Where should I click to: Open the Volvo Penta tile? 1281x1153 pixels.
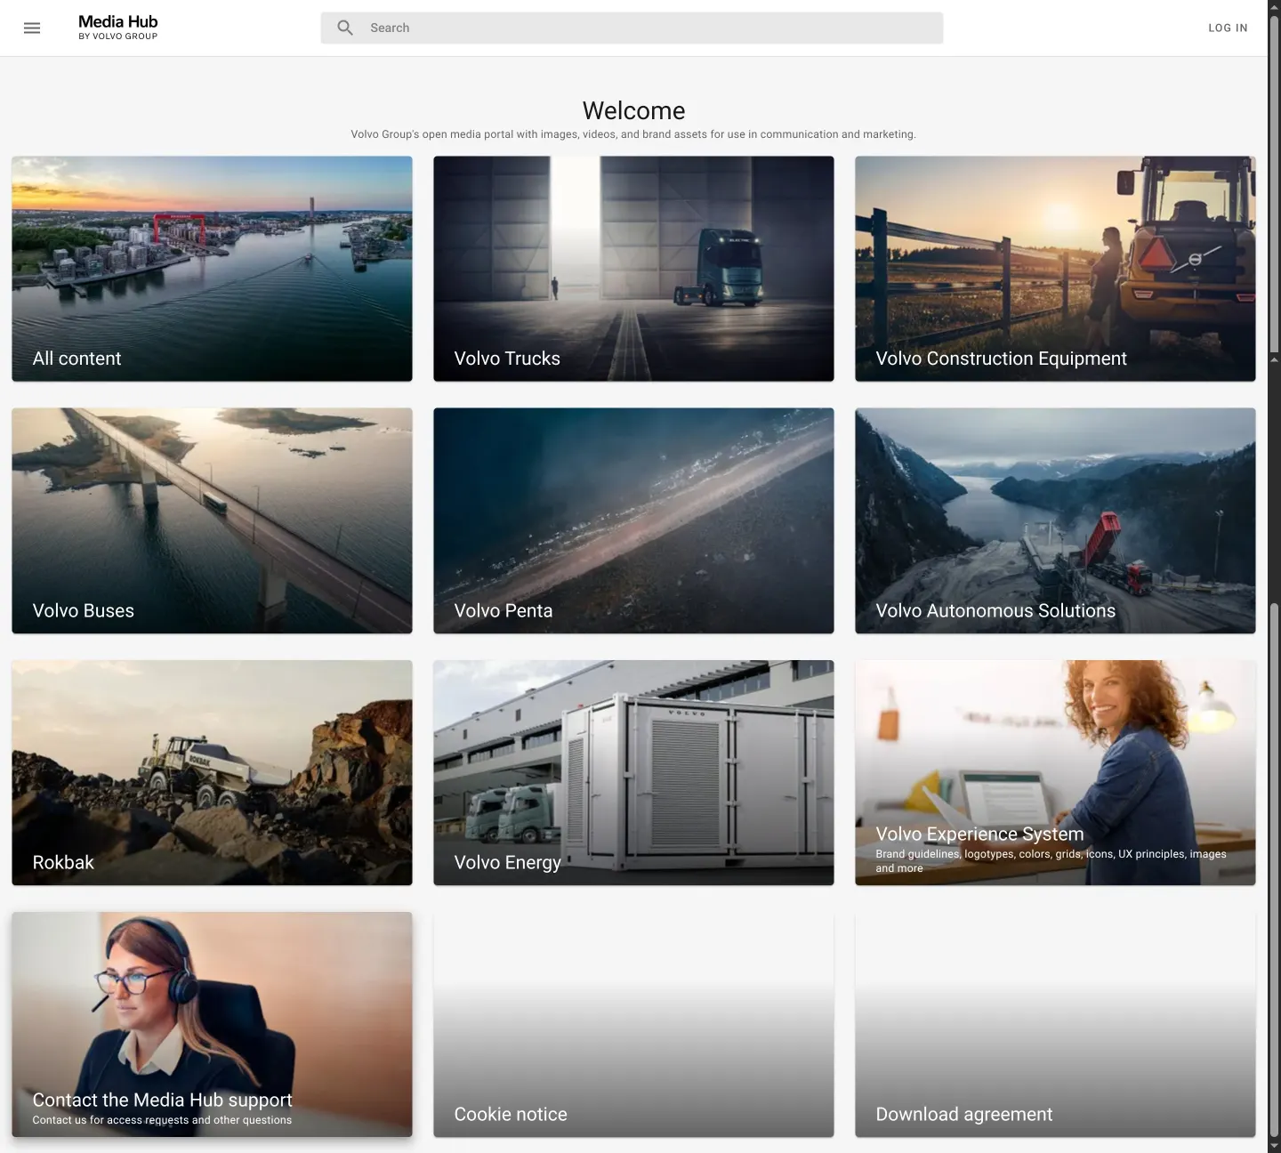point(633,520)
